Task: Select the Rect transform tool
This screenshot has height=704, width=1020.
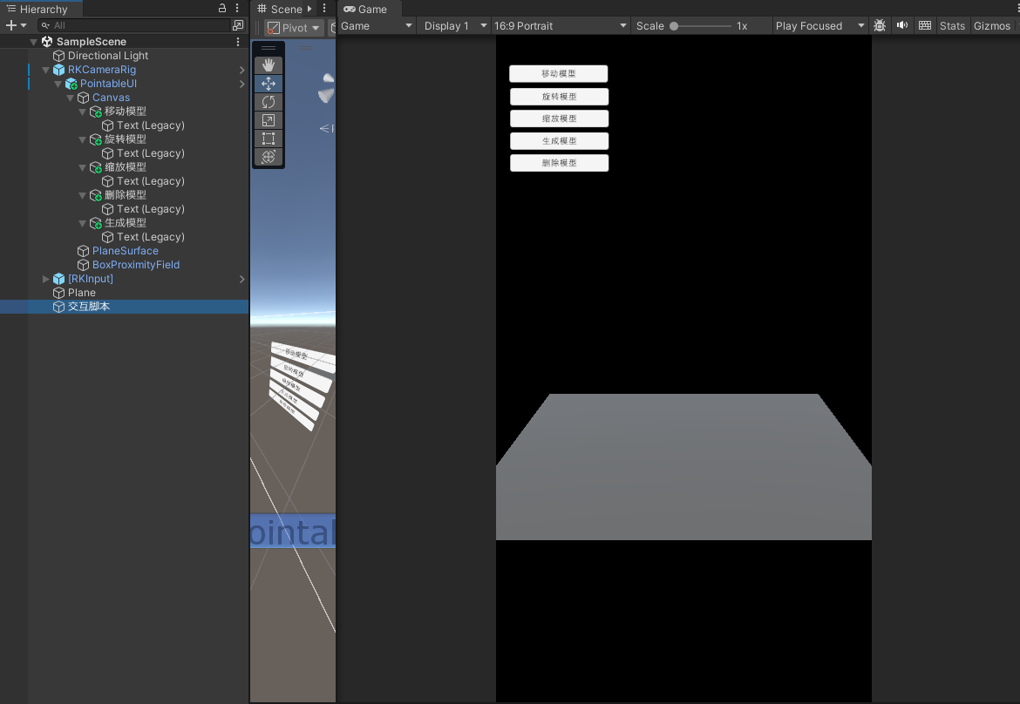Action: point(268,139)
